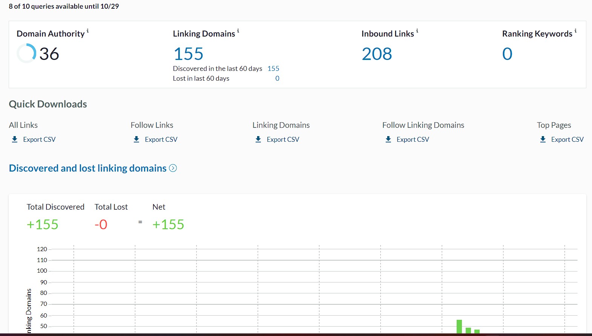Click the 155 discovered in last 60 days
This screenshot has height=336, width=592.
(273, 69)
